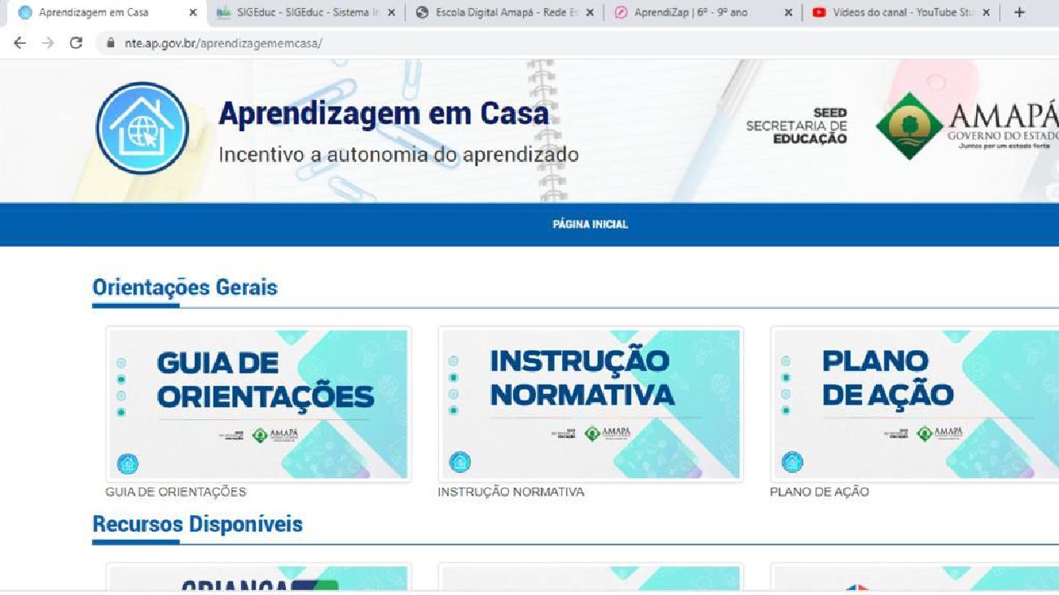This screenshot has height=595, width=1059.
Task: Click the GUIA DE ORIENTAÇÕES caption link
Action: coord(176,492)
